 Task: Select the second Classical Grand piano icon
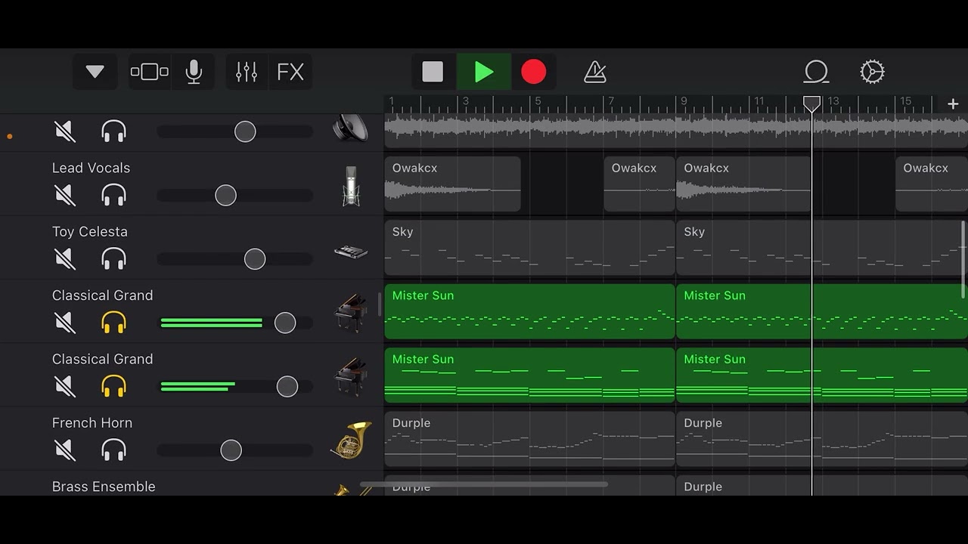351,377
